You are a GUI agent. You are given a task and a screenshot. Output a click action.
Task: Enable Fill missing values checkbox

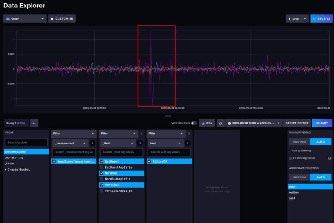[x=290, y=158]
